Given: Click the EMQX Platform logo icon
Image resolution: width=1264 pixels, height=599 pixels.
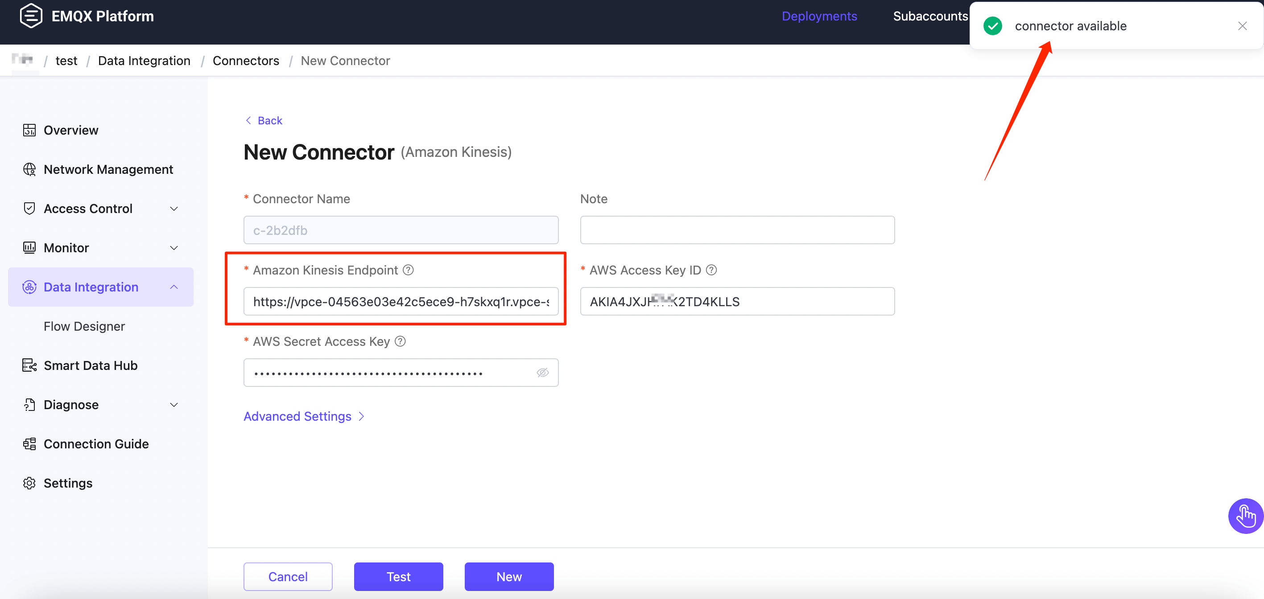Looking at the screenshot, I should 30,16.
